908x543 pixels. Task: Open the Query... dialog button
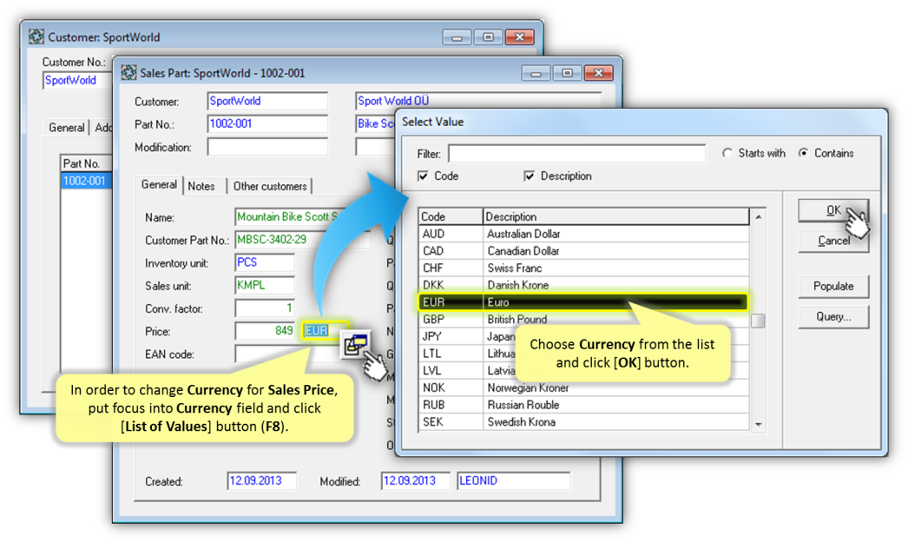pos(833,317)
